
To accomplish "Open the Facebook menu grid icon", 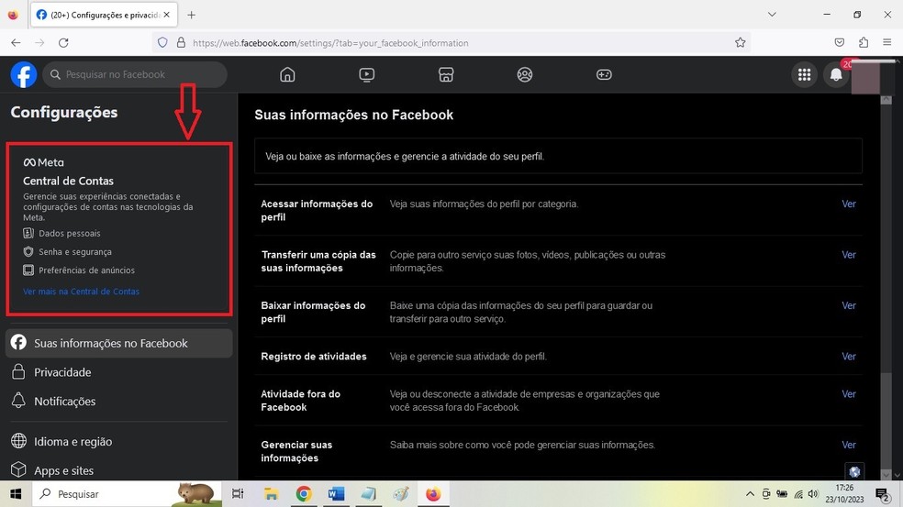I will [x=805, y=75].
